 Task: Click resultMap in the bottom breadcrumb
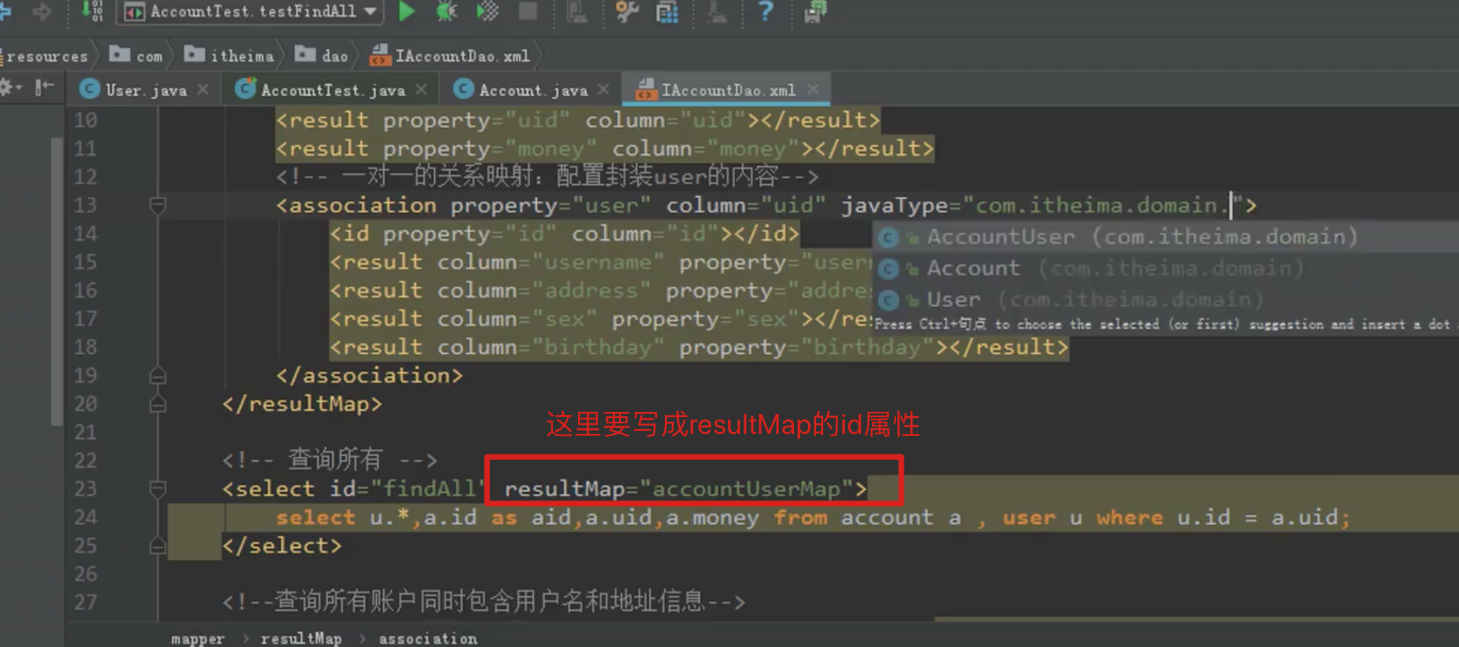pyautogui.click(x=302, y=637)
